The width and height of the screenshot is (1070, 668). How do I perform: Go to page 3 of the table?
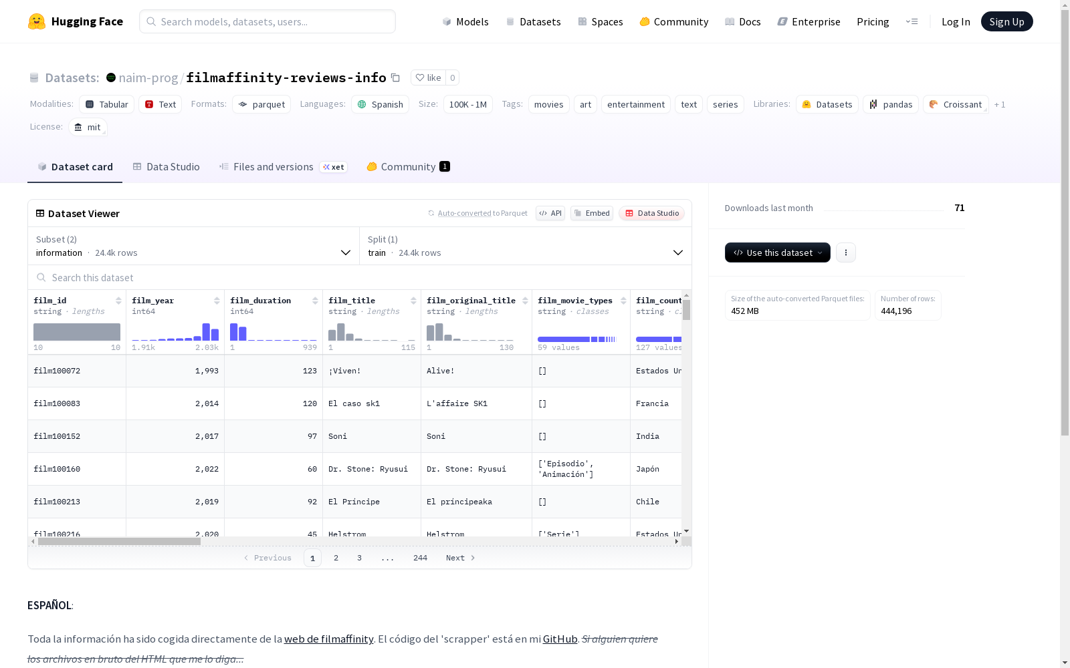click(x=359, y=558)
